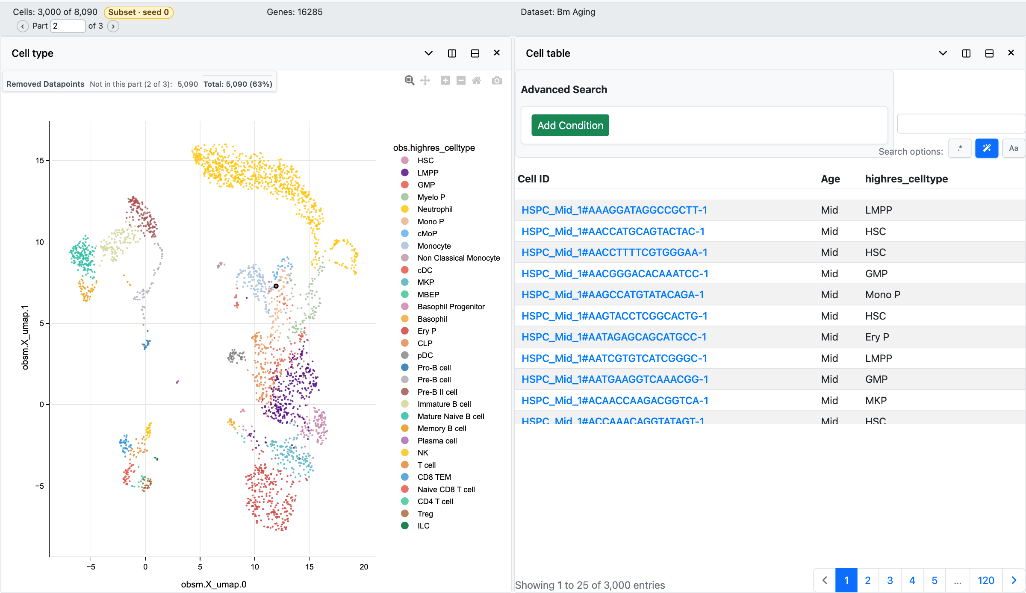
Task: Split Cell type panel vertically
Action: point(452,53)
